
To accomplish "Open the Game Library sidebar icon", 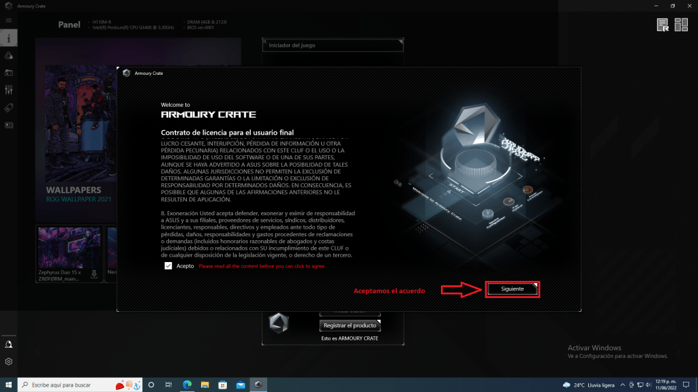I will [x=9, y=72].
